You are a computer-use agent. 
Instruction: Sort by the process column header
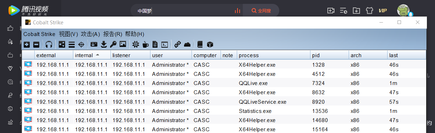pyautogui.click(x=274, y=55)
